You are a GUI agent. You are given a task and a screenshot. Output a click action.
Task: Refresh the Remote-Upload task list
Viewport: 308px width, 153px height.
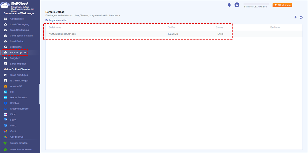click(x=301, y=18)
